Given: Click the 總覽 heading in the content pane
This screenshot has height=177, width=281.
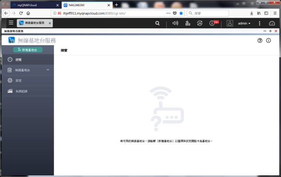Looking at the screenshot, I should 64,50.
